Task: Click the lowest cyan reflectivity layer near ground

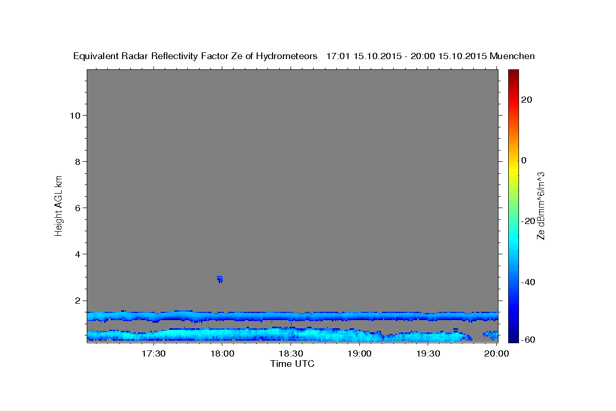Action: 280,335
